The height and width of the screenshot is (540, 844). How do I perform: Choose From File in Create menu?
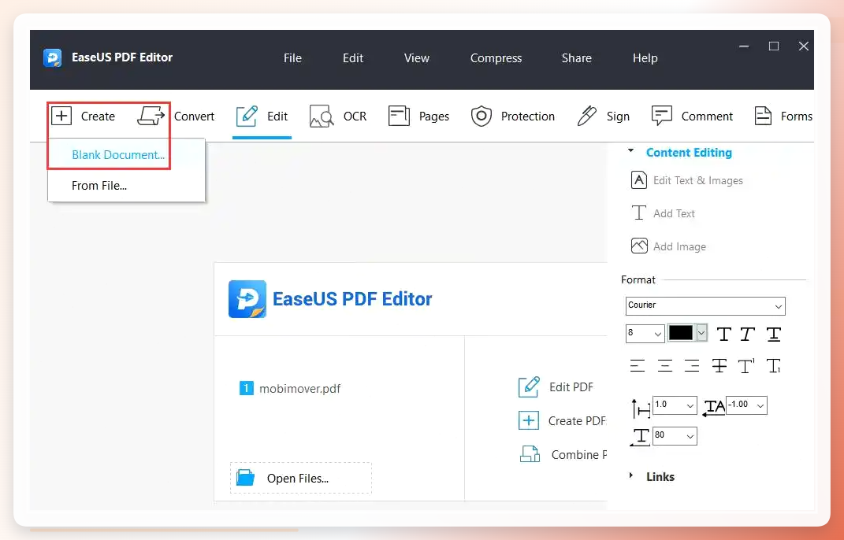point(127,186)
